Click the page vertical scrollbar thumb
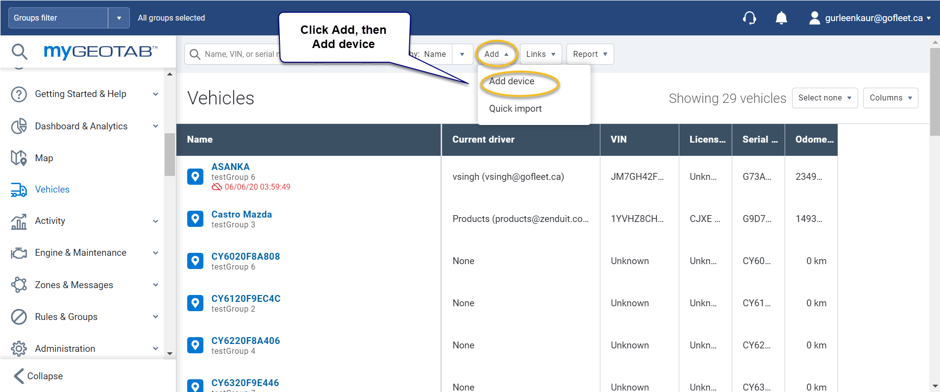The width and height of the screenshot is (940, 392). click(935, 92)
